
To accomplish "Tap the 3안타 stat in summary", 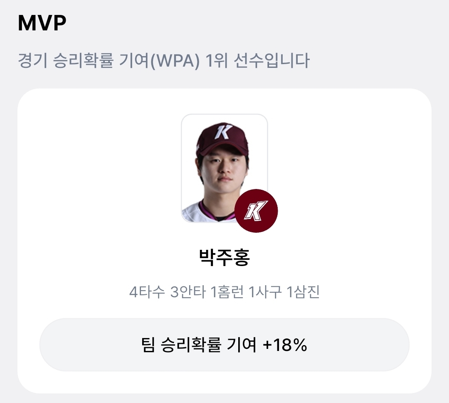I will [188, 292].
